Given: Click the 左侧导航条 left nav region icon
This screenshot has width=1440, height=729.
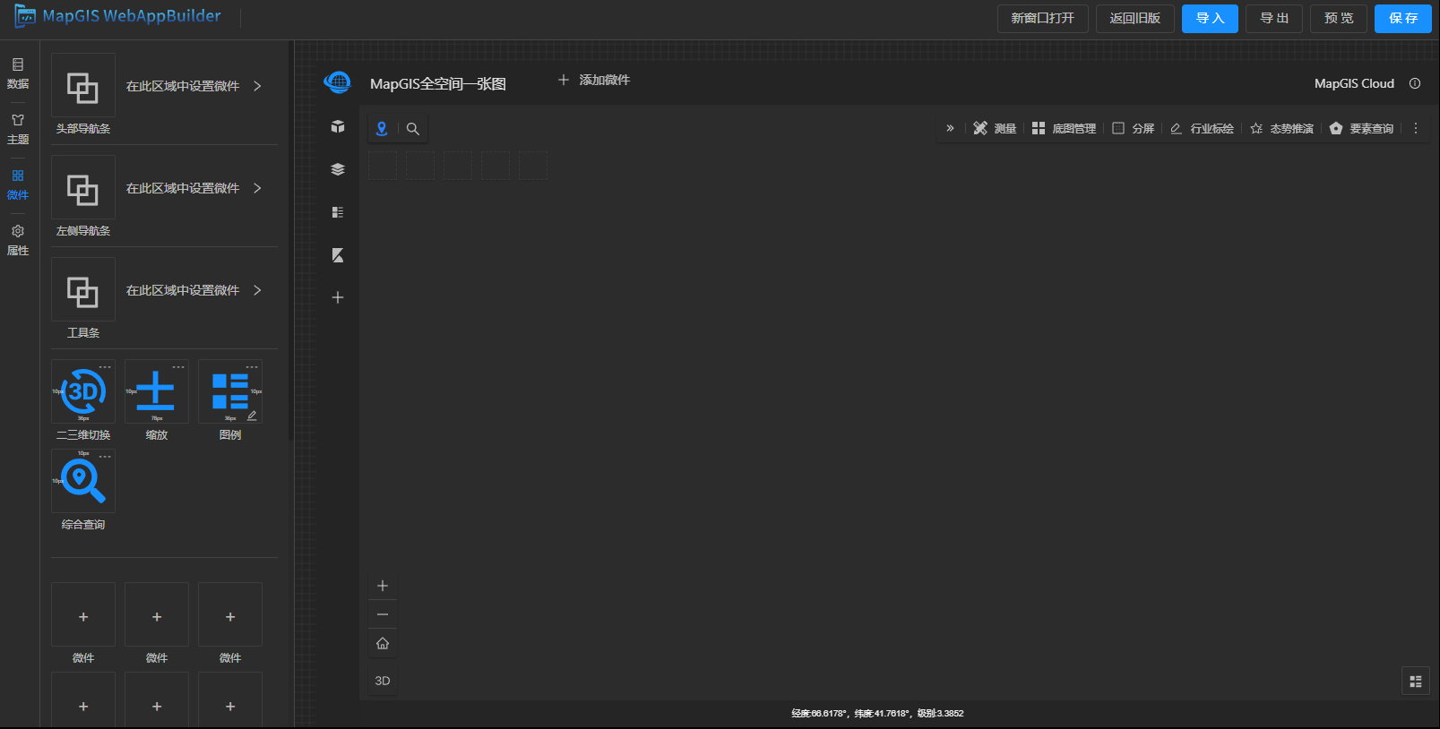Looking at the screenshot, I should coord(83,188).
